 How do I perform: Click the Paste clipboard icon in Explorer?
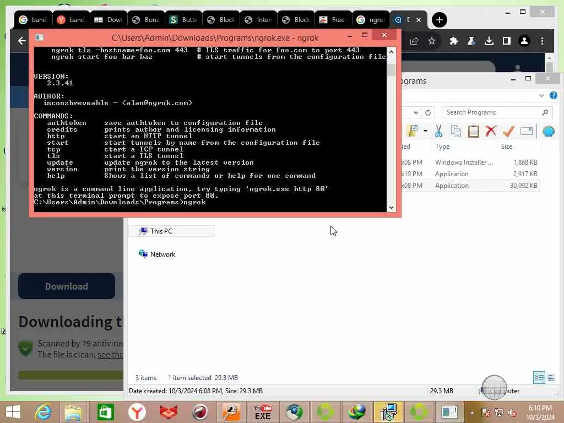pyautogui.click(x=473, y=131)
